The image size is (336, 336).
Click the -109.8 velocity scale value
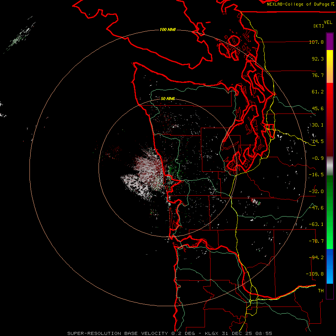pos(315,274)
